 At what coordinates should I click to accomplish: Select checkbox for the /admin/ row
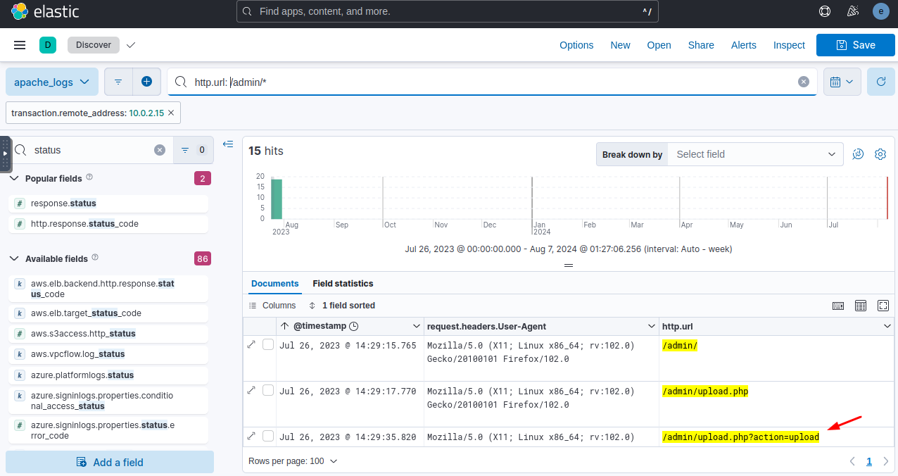(268, 344)
